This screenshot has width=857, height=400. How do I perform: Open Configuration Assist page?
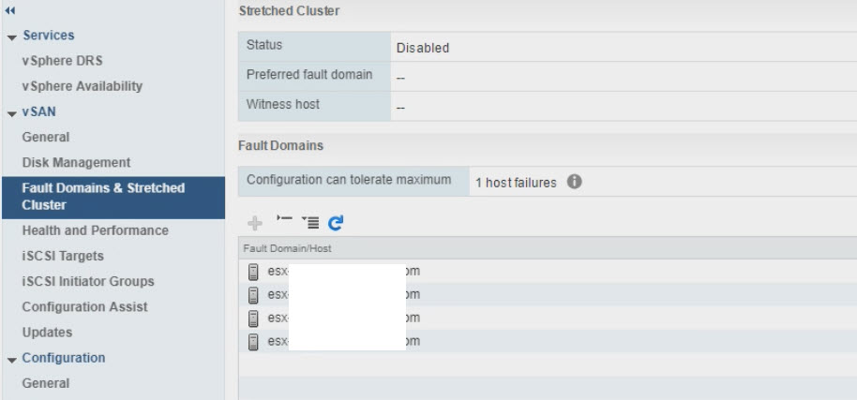click(x=85, y=306)
